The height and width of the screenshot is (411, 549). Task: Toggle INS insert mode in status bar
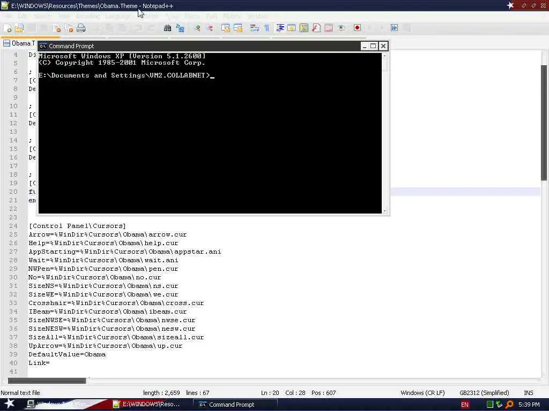click(528, 393)
